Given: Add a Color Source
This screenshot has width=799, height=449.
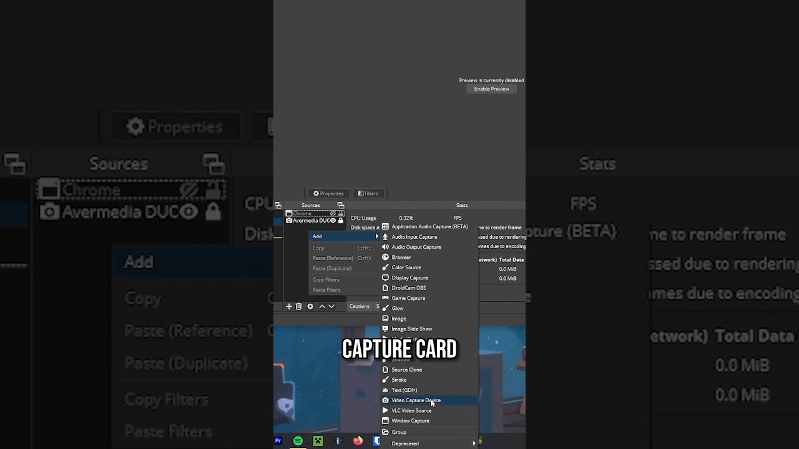Looking at the screenshot, I should tap(429, 268).
